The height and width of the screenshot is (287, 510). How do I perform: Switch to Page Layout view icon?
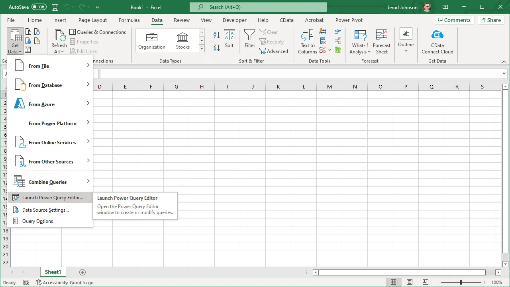[x=409, y=282]
